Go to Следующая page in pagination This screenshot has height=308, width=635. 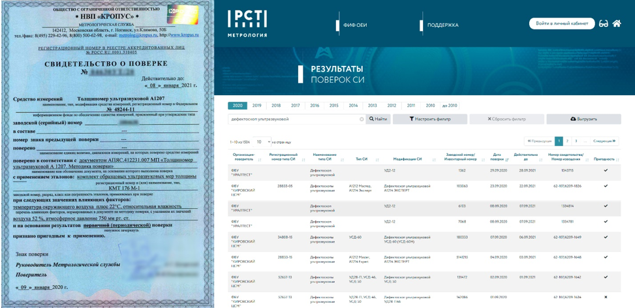[604, 141]
